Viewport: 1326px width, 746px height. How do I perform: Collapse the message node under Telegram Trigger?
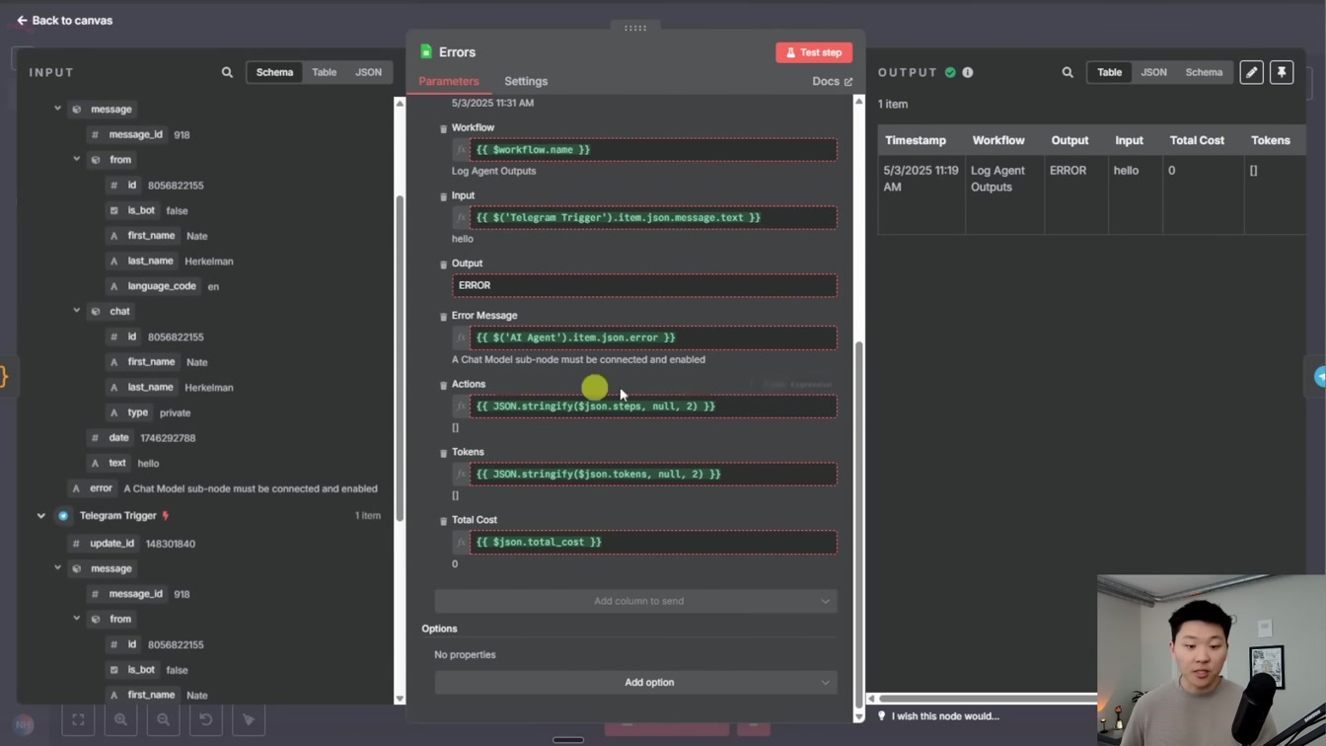57,568
